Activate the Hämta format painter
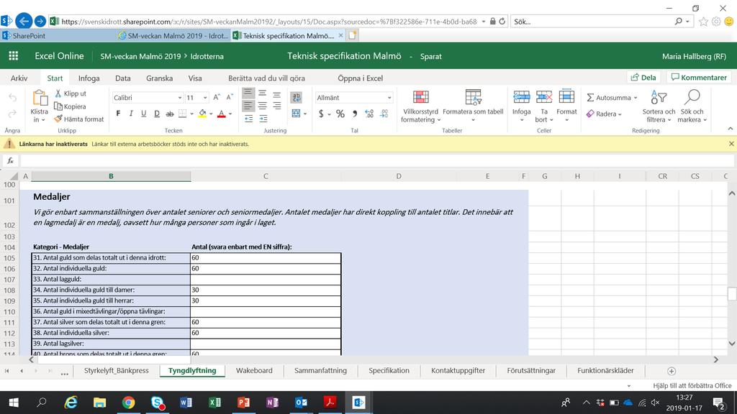Viewport: 737px width, 414px height. [x=79, y=119]
